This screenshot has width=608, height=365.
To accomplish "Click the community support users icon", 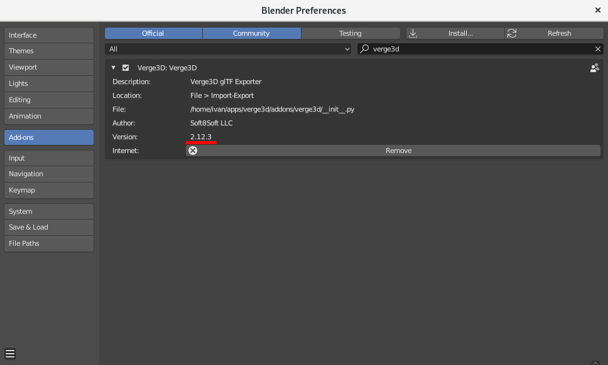I will coord(594,68).
